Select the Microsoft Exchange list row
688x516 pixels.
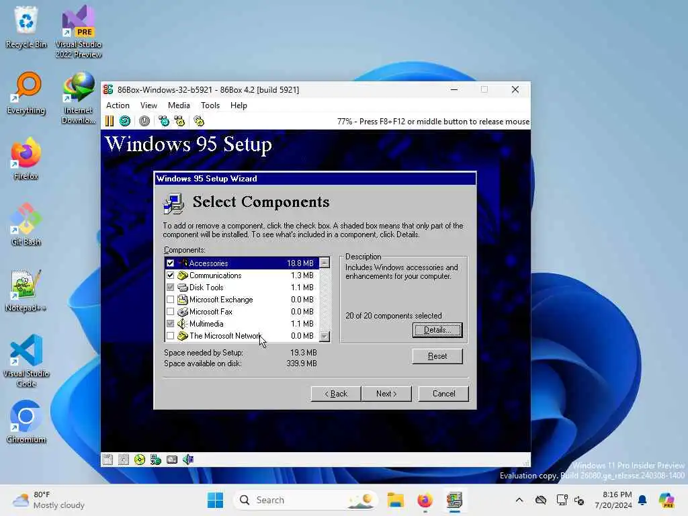tap(242, 300)
